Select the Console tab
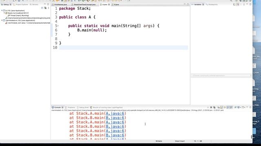 pyautogui.click(x=58, y=107)
